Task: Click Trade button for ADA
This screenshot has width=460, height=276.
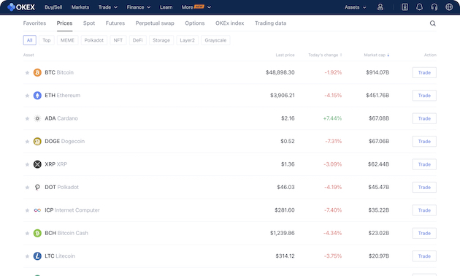Action: [x=424, y=118]
